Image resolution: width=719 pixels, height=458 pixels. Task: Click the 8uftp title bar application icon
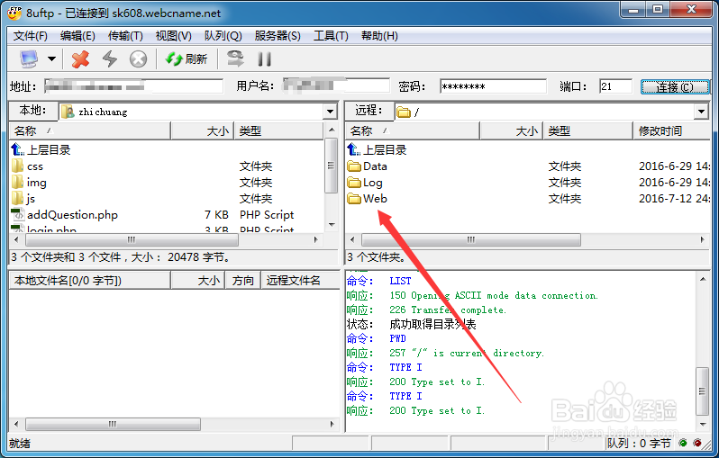[x=14, y=13]
